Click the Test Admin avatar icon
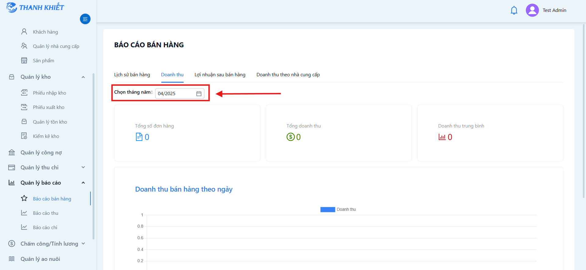 tap(532, 10)
